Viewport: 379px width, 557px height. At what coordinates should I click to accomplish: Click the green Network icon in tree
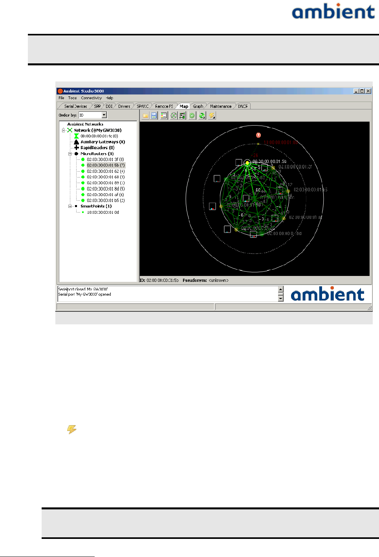click(70, 130)
